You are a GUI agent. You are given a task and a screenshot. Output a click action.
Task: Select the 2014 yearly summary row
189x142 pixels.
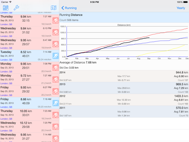click(124, 76)
